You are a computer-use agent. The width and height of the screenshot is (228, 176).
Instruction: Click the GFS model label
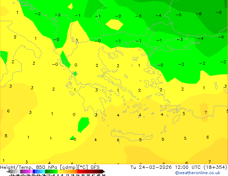[95, 167]
